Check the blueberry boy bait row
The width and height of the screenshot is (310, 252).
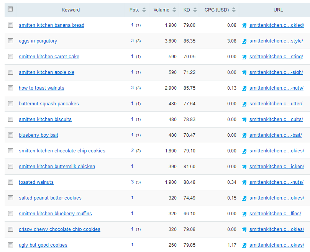coord(10,135)
